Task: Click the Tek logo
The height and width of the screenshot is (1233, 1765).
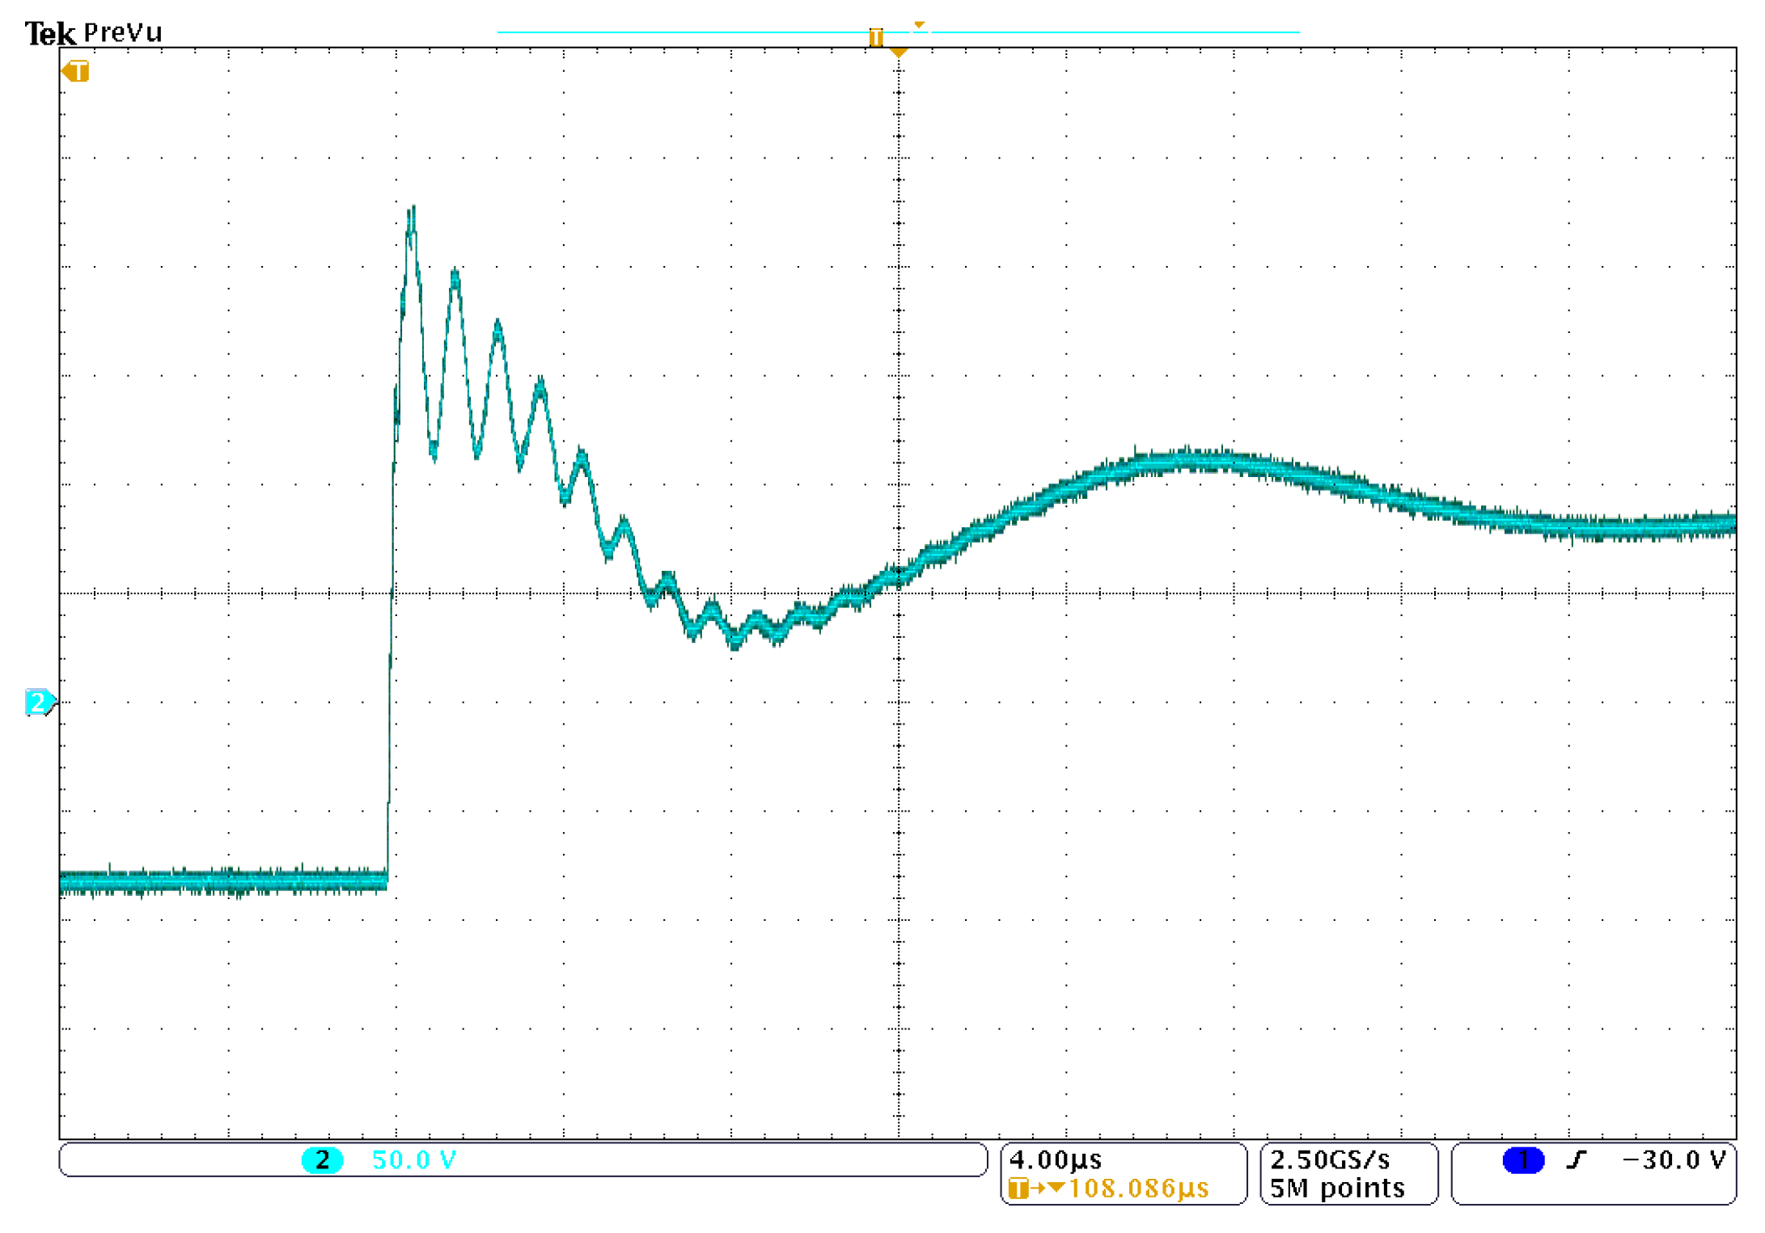Action: (x=50, y=33)
